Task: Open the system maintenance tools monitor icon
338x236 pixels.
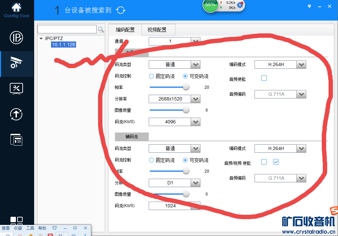Action: pyautogui.click(x=16, y=89)
